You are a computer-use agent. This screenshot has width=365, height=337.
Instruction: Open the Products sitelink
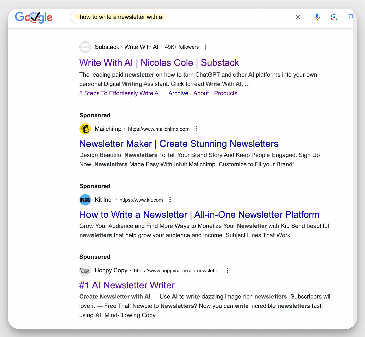pyautogui.click(x=226, y=93)
